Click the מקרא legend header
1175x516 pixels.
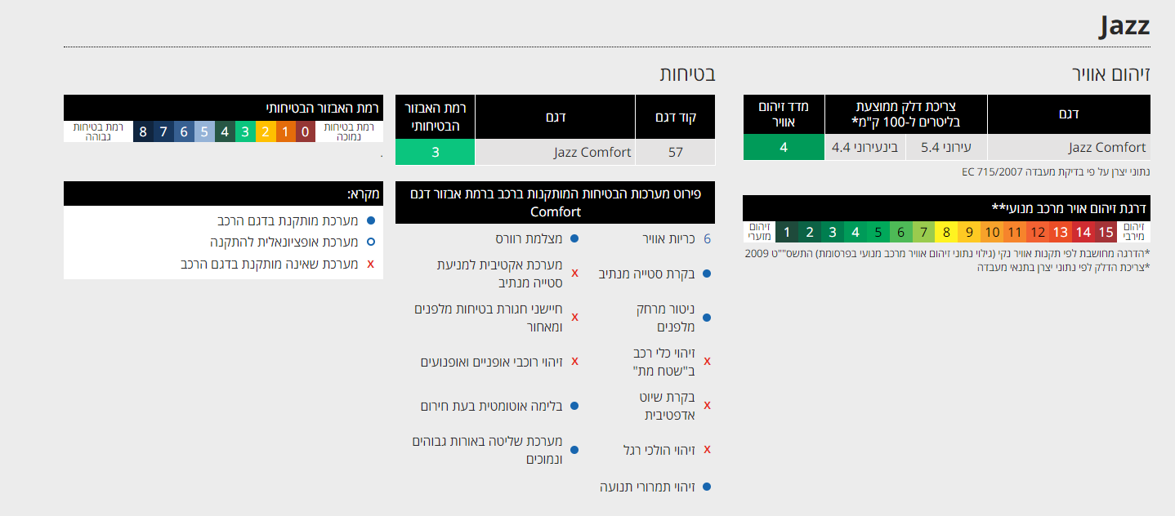(223, 194)
